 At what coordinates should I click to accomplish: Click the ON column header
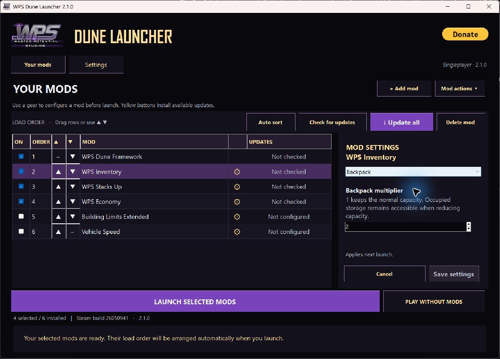click(21, 141)
